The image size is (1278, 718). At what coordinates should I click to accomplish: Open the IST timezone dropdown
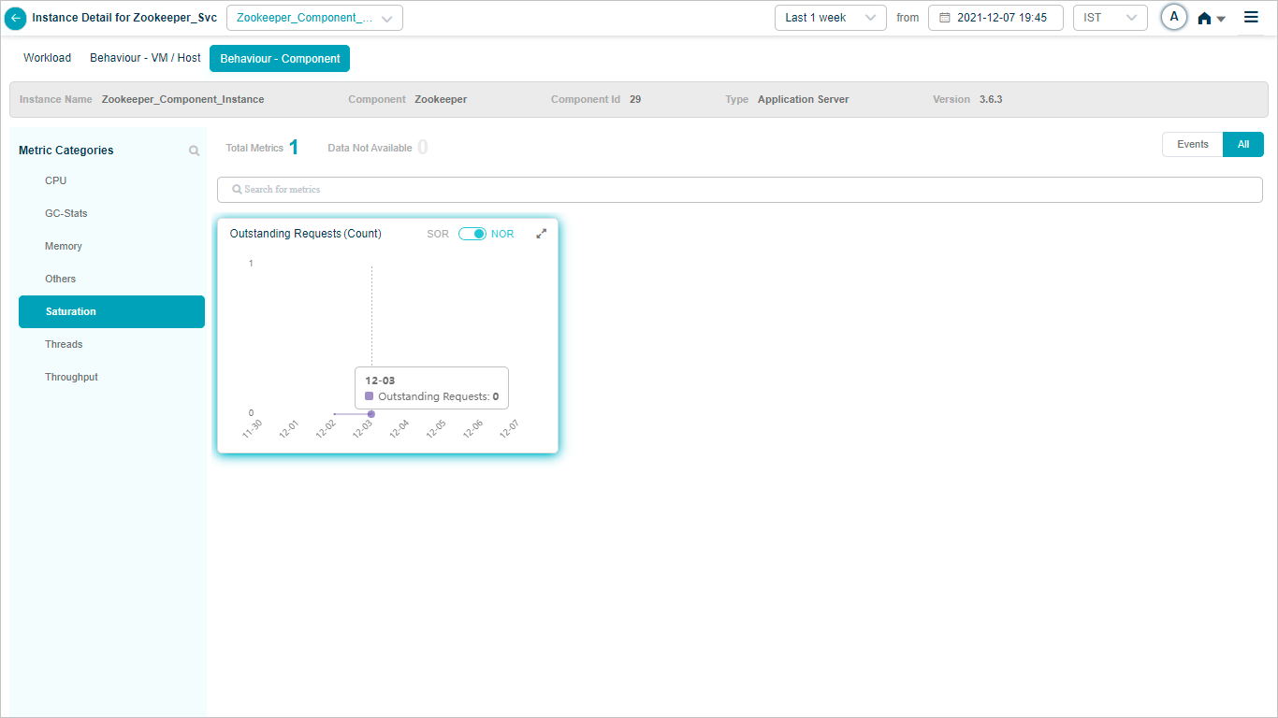tap(1110, 18)
